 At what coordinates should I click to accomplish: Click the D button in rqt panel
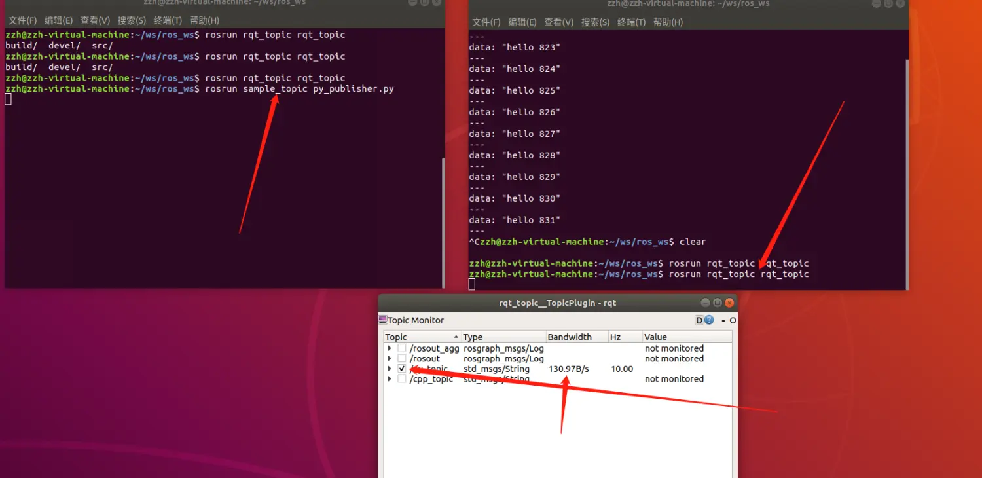(699, 320)
